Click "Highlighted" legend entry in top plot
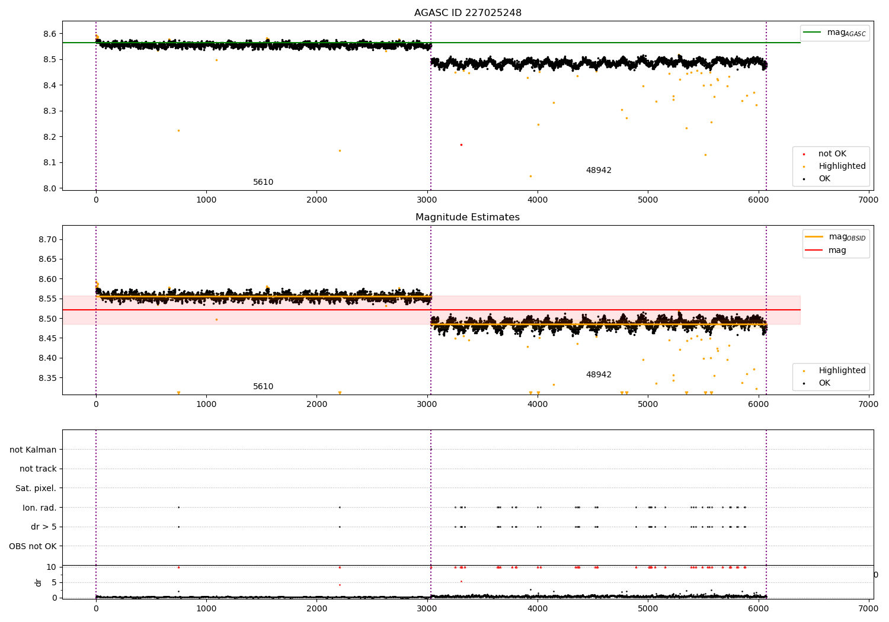 (842, 166)
